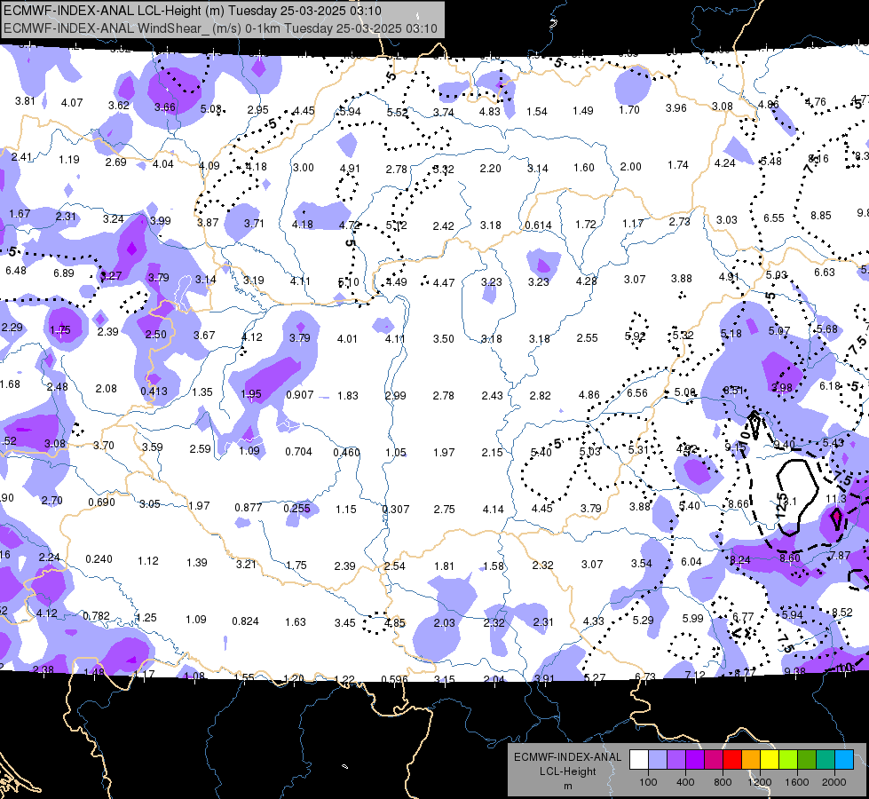Click the grid value '6.56'
This screenshot has width=869, height=799.
[637, 392]
